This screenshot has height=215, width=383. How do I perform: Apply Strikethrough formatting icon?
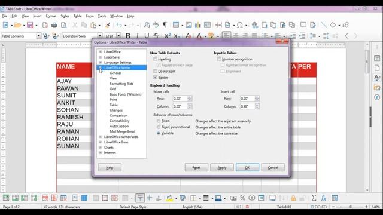click(x=156, y=36)
